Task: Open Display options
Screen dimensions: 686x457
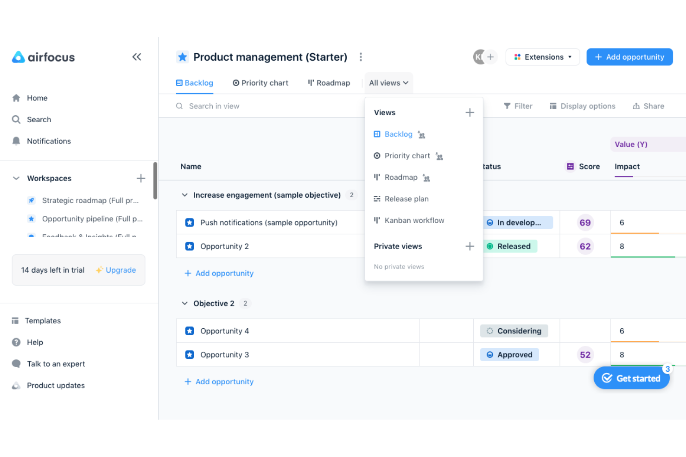Action: [x=583, y=106]
